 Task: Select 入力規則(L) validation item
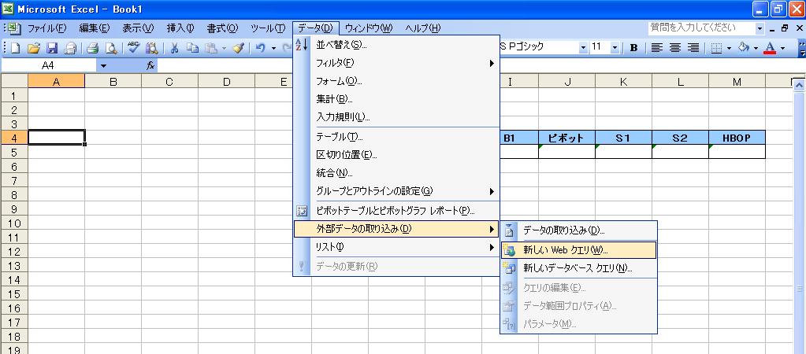[x=396, y=117]
